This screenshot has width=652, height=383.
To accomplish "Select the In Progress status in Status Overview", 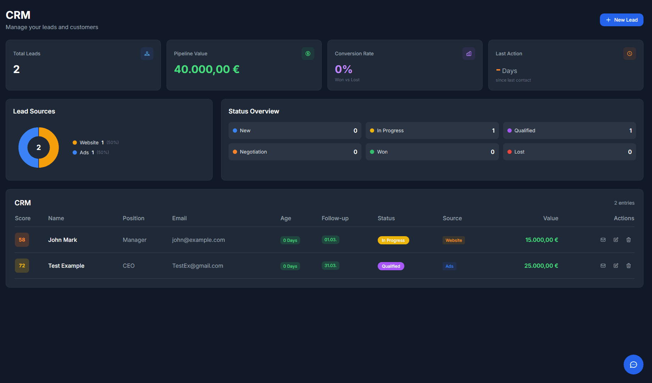I will [432, 131].
